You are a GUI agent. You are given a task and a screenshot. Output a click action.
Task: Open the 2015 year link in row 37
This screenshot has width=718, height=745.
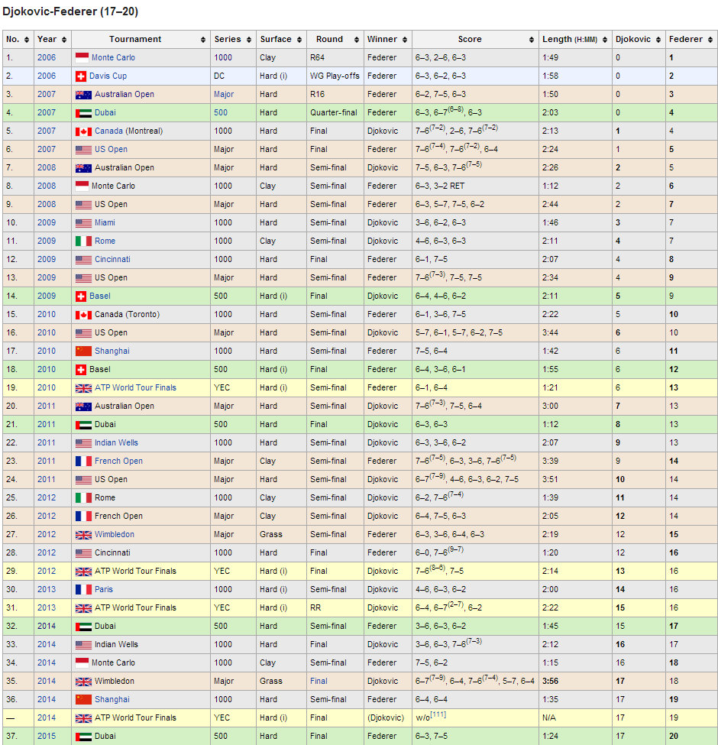click(x=47, y=737)
